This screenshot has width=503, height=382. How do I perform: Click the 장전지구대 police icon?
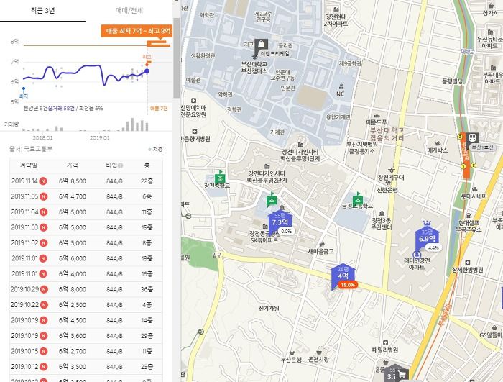(x=391, y=170)
